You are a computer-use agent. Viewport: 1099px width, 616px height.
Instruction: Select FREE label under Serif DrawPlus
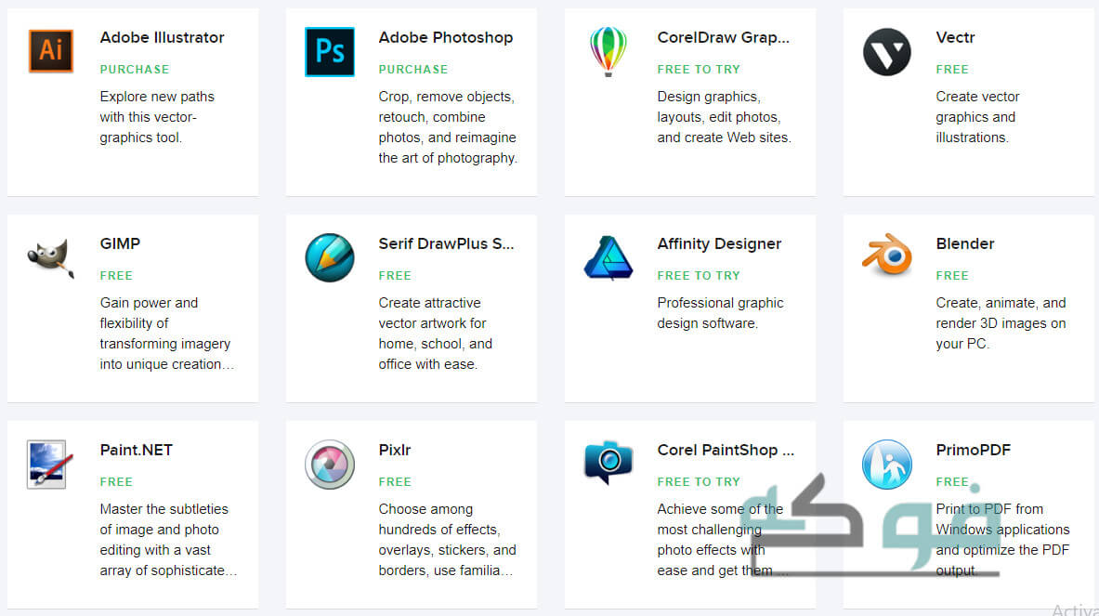pyautogui.click(x=396, y=275)
